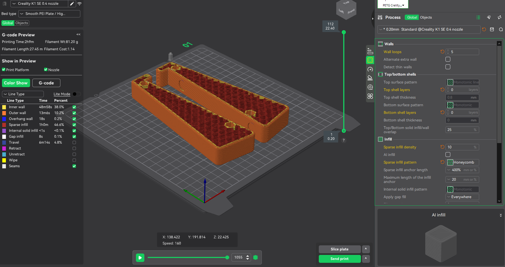This screenshot has width=505, height=267.
Task: Click the Slice plate button
Action: pos(340,249)
